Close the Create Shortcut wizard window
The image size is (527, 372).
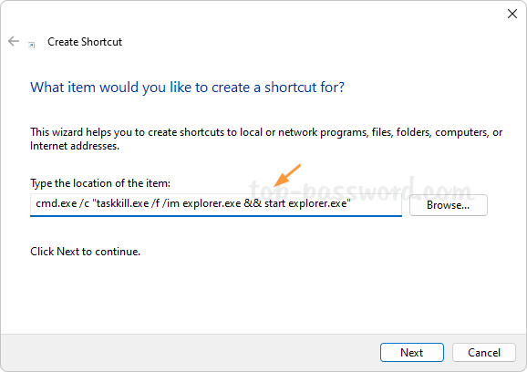pyautogui.click(x=512, y=14)
